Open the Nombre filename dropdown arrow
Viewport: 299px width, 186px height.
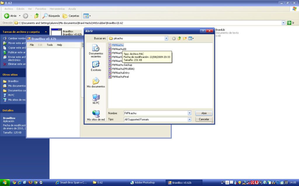(x=189, y=113)
